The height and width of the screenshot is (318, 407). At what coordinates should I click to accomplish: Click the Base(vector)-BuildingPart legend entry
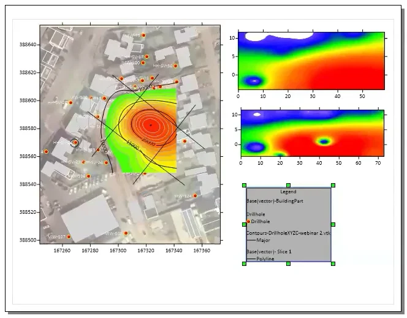coord(275,201)
